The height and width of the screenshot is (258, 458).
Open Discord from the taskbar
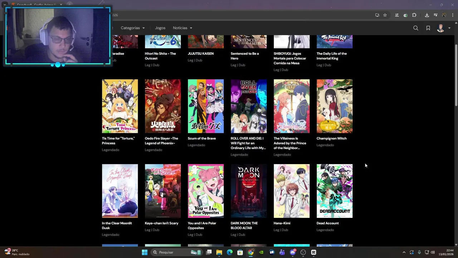tap(293, 252)
